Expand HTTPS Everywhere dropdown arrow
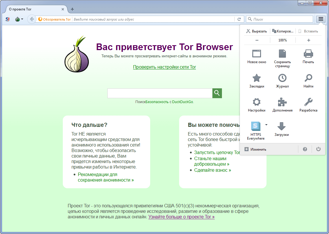 [266, 125]
